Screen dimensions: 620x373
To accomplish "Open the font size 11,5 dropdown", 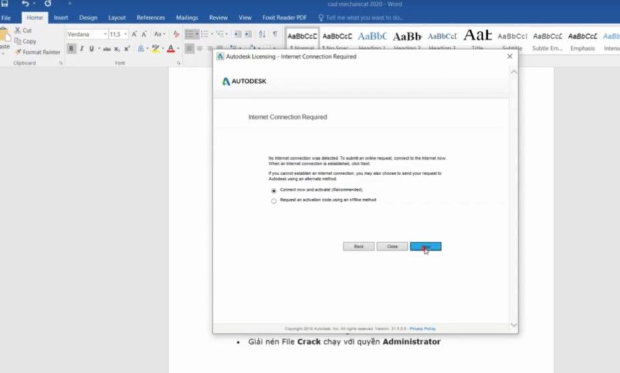I will click(x=126, y=34).
